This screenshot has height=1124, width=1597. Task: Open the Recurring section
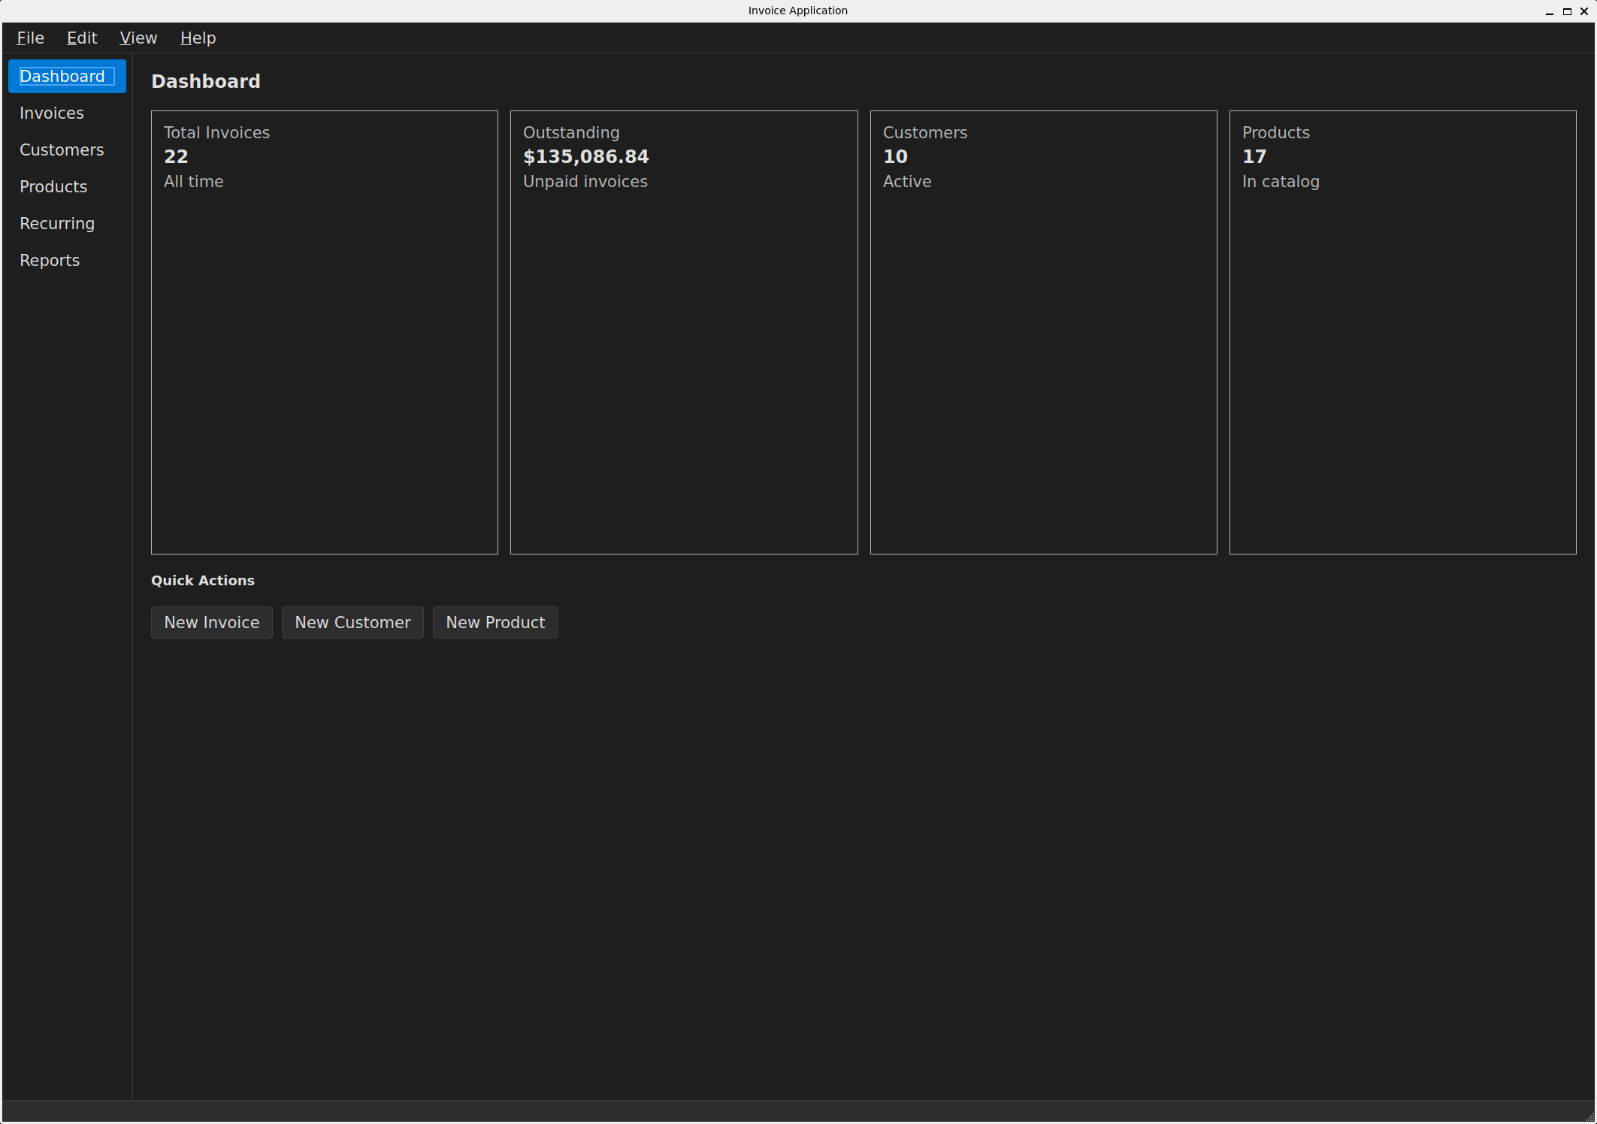pos(57,223)
